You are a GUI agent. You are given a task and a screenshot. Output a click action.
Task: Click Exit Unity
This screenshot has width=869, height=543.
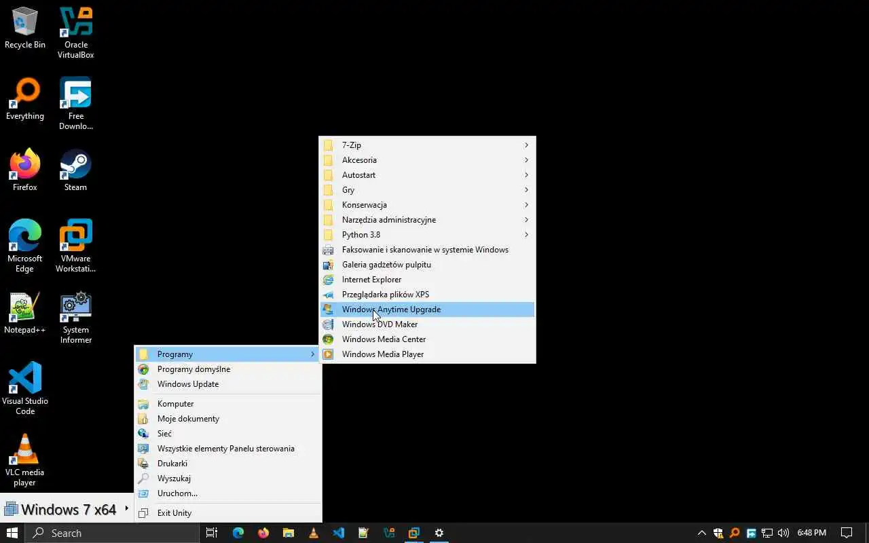(x=227, y=513)
